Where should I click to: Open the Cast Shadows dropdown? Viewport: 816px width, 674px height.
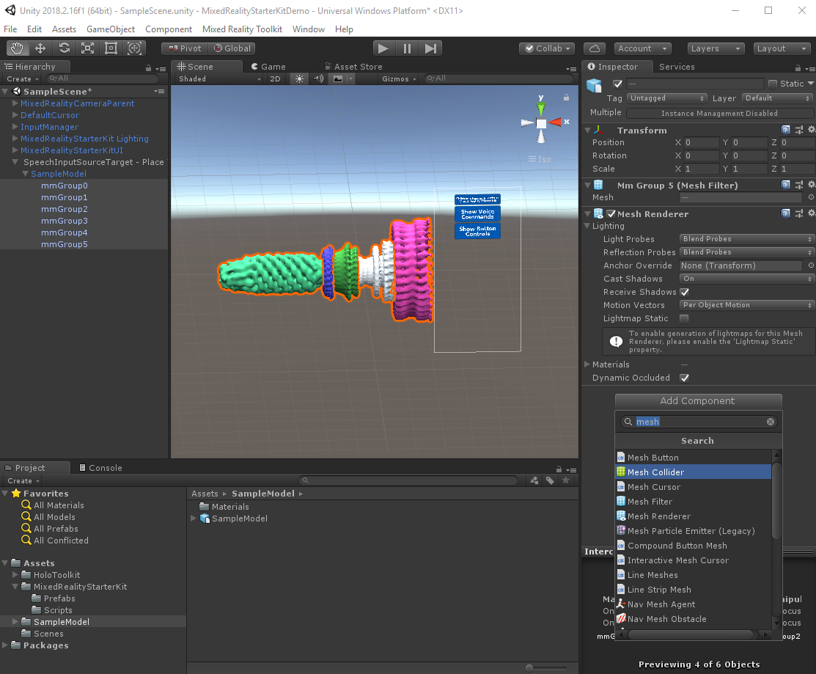(746, 279)
